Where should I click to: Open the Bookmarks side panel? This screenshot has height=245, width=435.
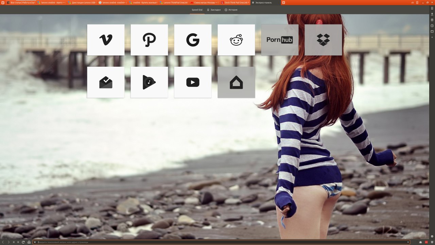point(432,8)
